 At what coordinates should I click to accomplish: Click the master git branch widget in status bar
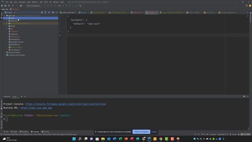pyautogui.click(x=233, y=134)
